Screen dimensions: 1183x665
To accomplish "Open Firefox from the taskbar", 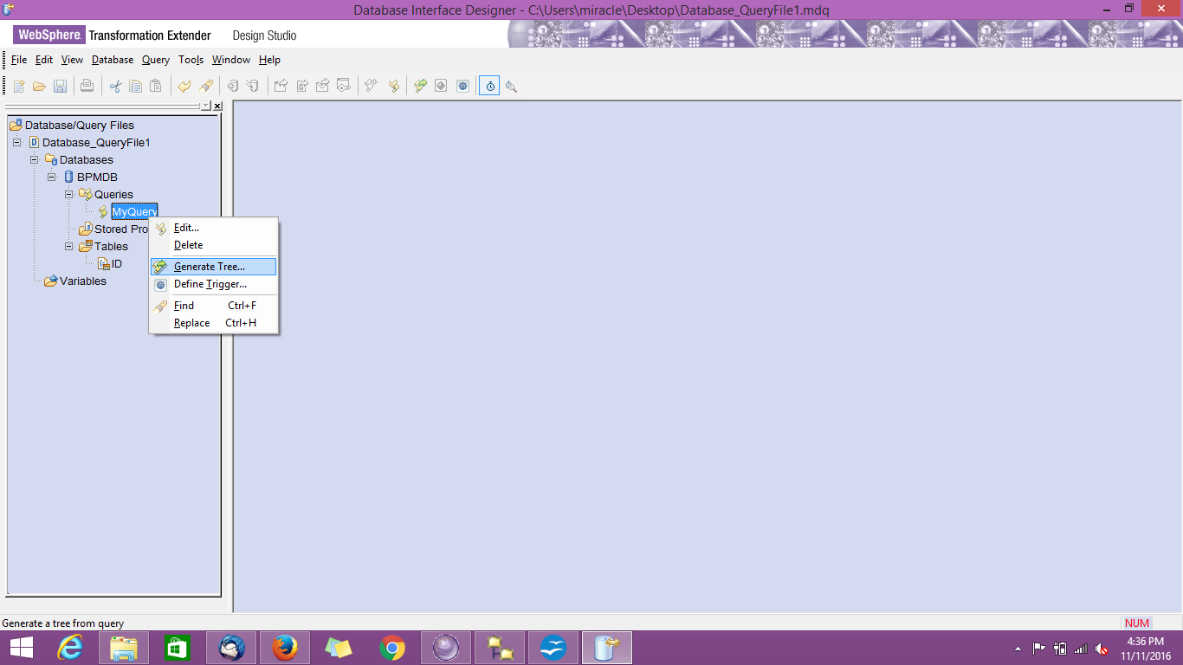I will point(285,648).
